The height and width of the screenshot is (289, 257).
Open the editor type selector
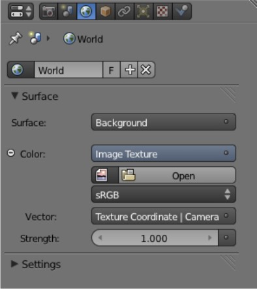pyautogui.click(x=21, y=12)
